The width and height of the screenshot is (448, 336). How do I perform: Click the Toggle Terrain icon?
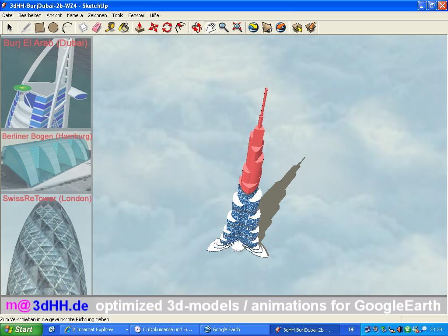[x=267, y=28]
